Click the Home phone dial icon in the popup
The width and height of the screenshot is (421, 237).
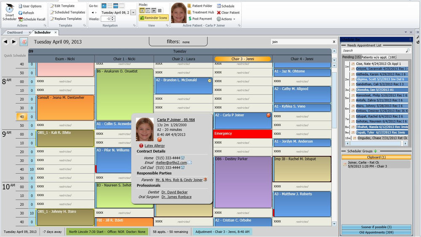coord(183,158)
